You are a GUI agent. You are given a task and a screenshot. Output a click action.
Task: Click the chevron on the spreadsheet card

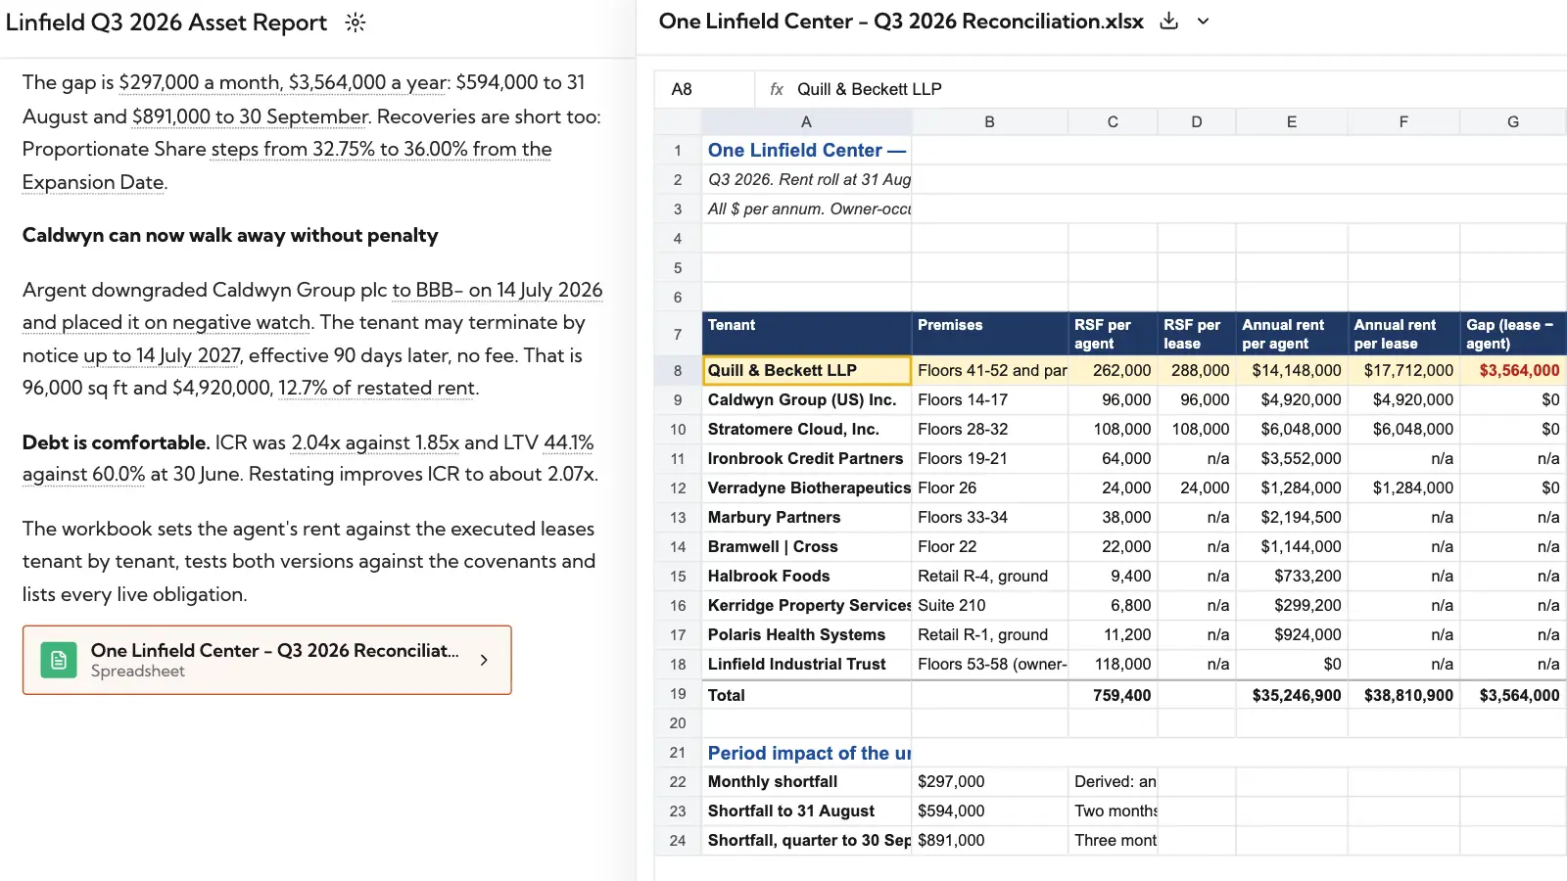(484, 660)
